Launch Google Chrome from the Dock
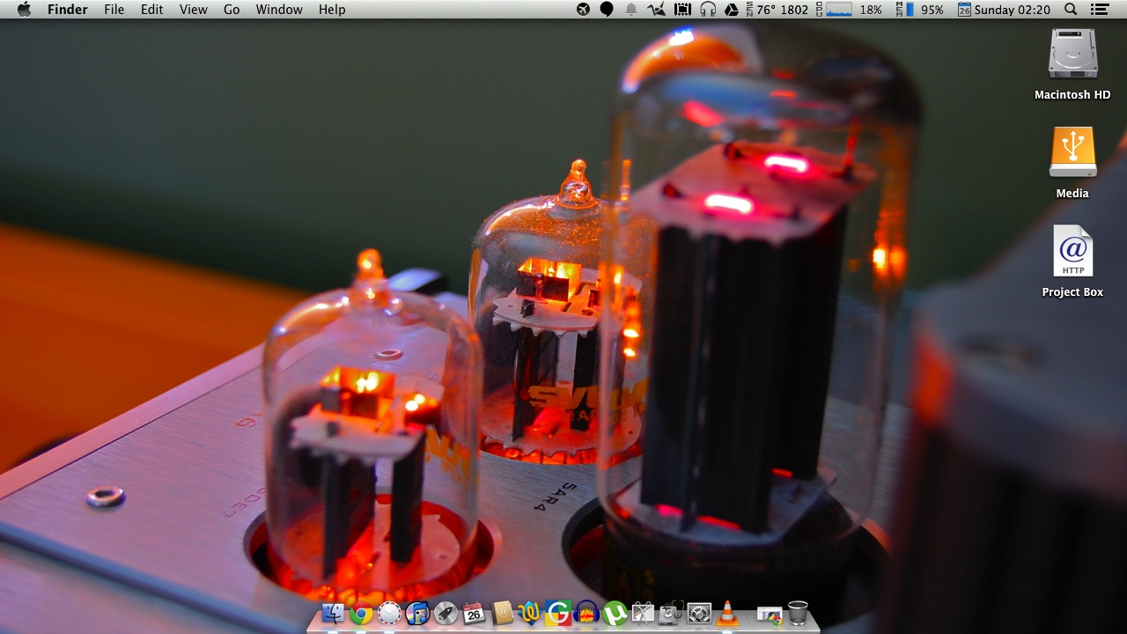This screenshot has height=634, width=1127. point(361,613)
